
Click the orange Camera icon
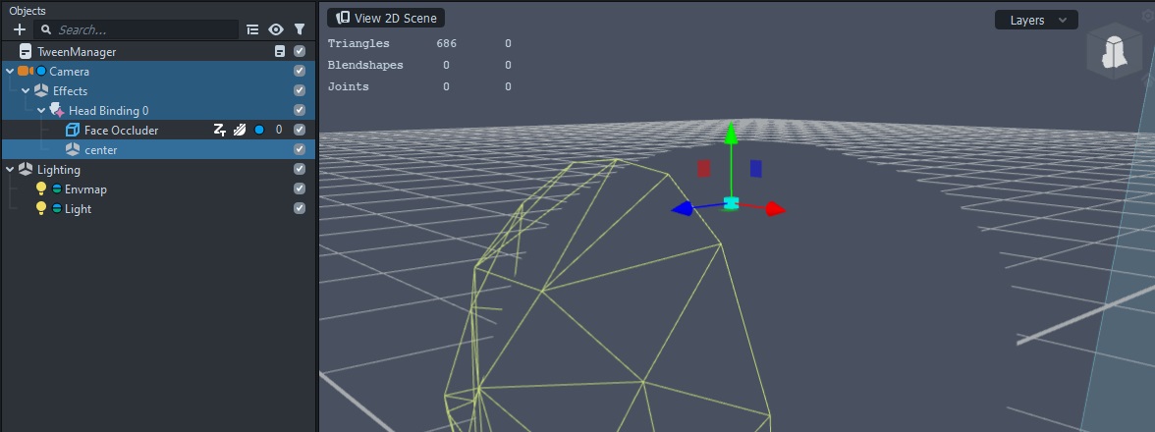tap(26, 72)
